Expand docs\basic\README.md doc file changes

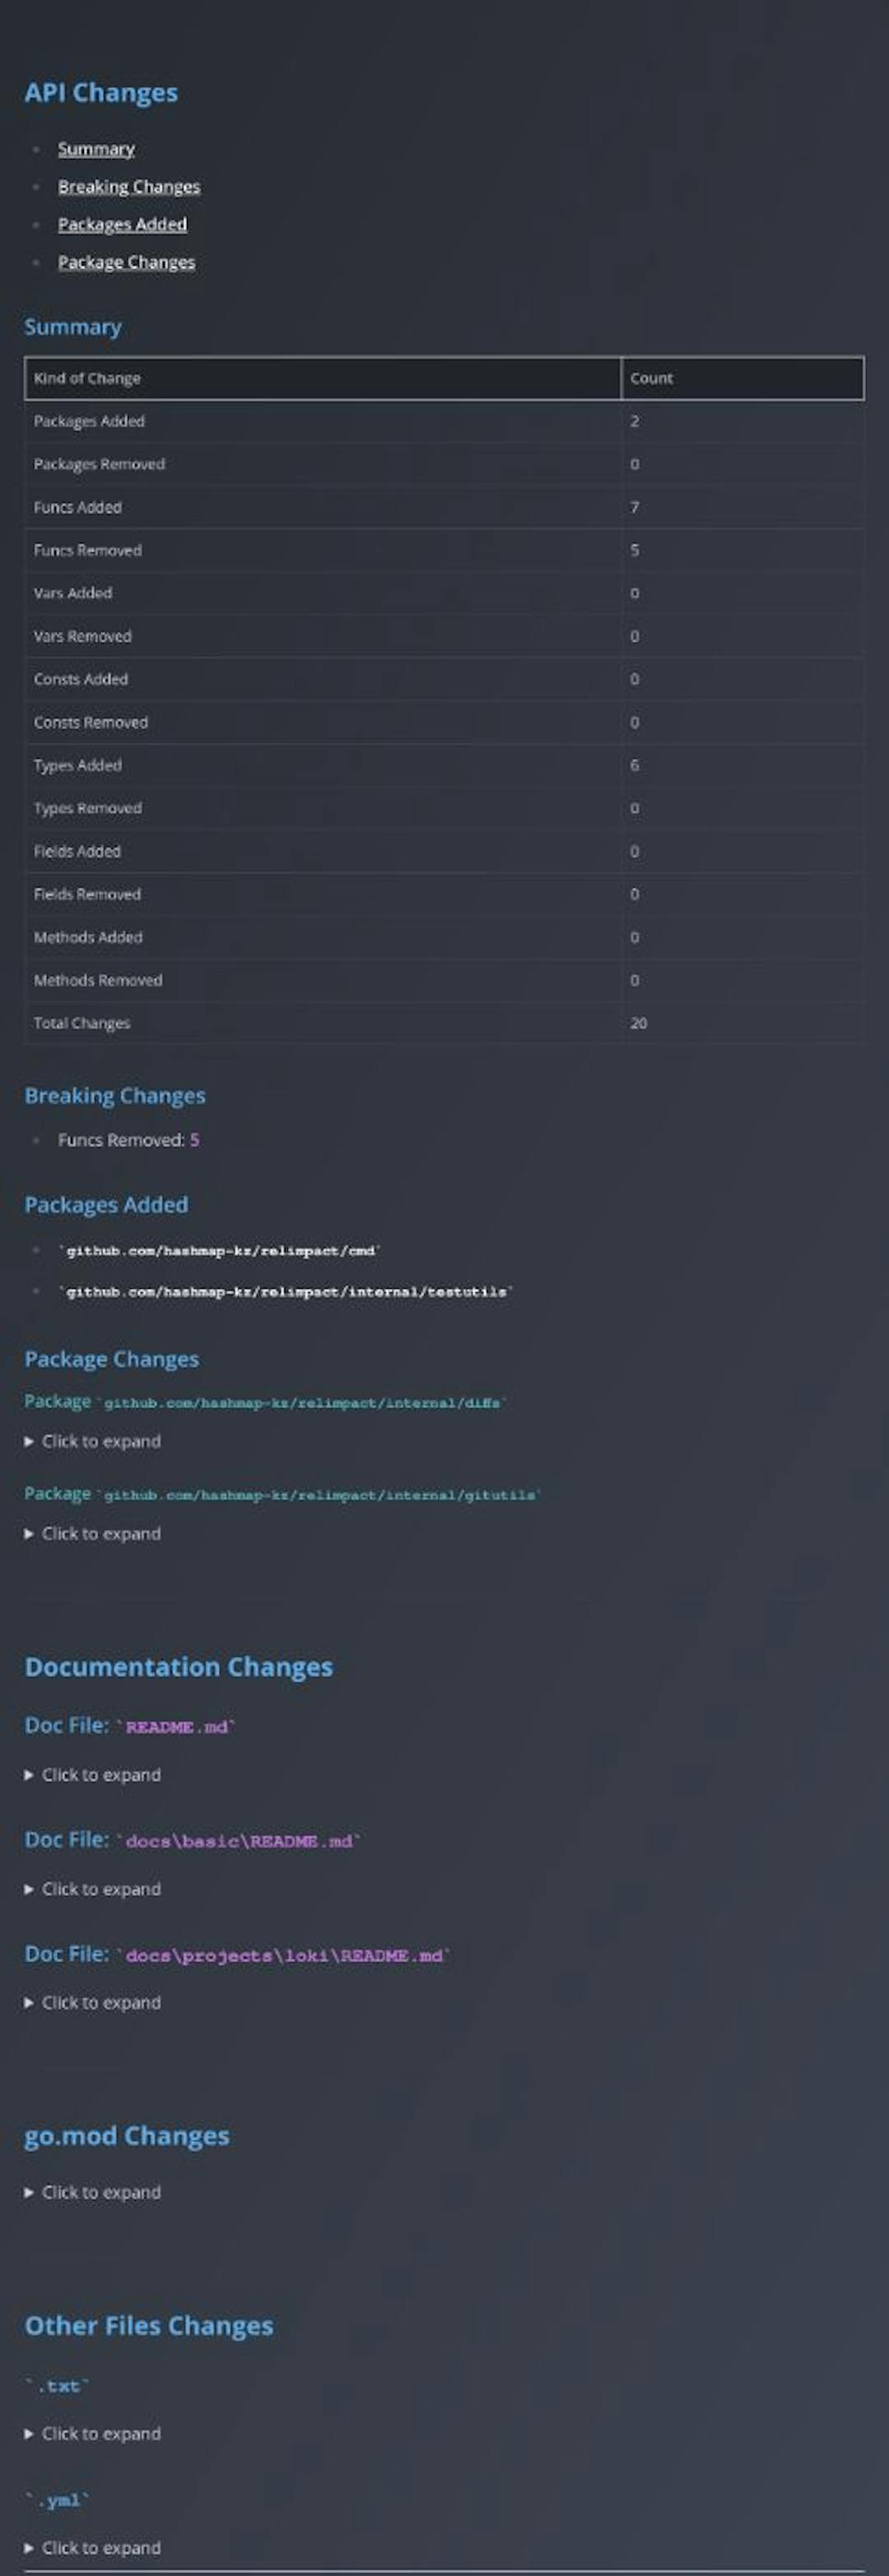pos(100,1888)
